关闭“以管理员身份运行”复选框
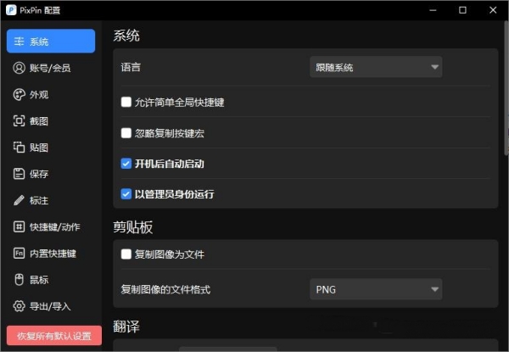This screenshot has height=352, width=509. [126, 193]
